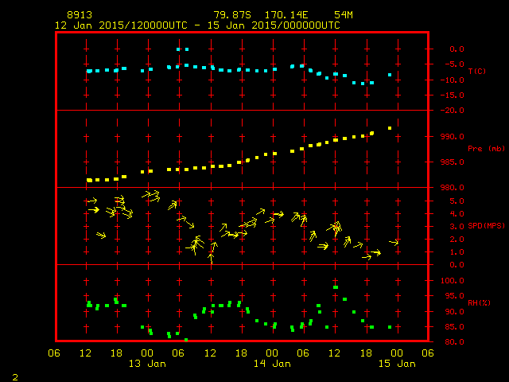
Task: Click the 15 Jan date label
Action: pyautogui.click(x=397, y=364)
